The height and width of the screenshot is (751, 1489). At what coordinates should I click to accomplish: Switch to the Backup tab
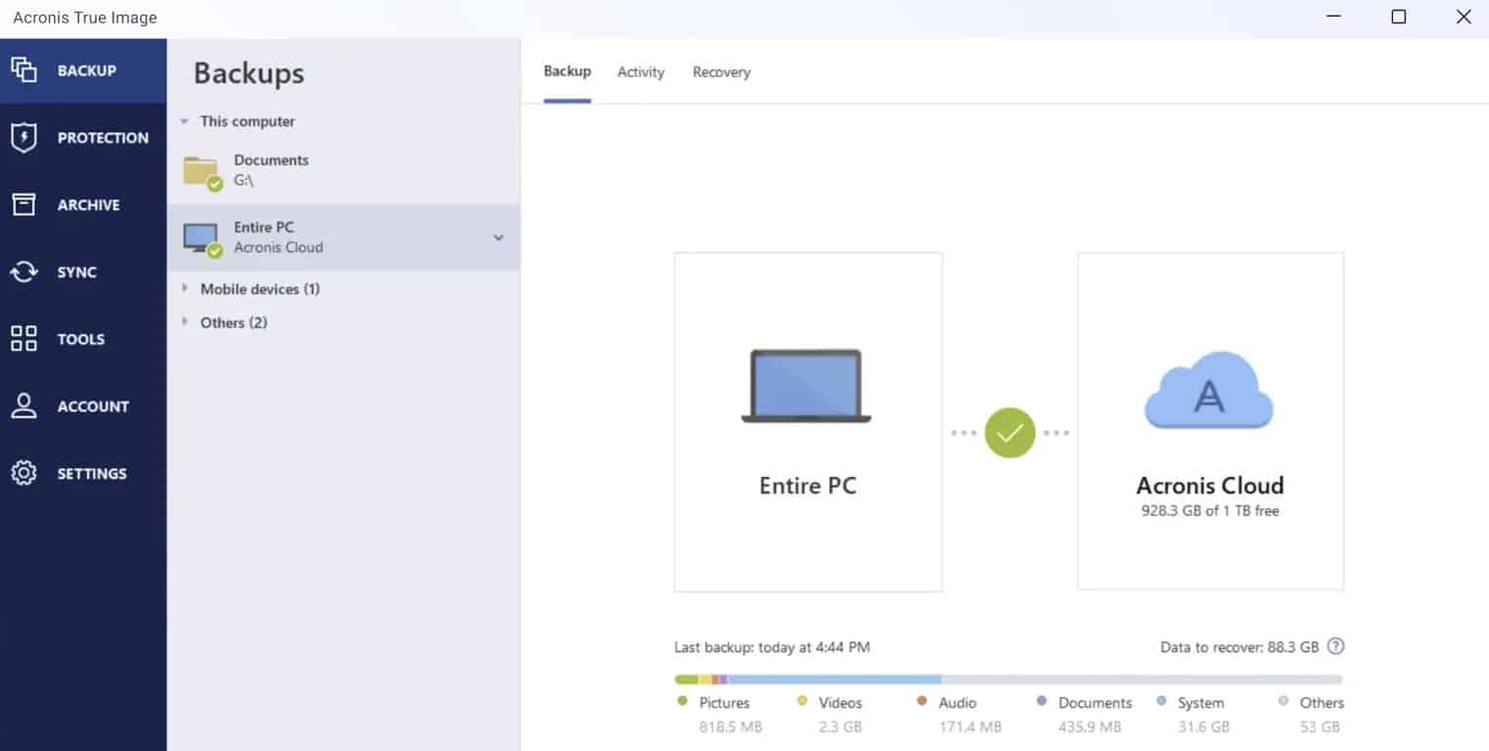click(567, 71)
